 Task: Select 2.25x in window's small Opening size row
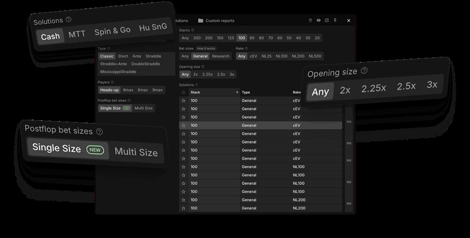click(x=207, y=74)
